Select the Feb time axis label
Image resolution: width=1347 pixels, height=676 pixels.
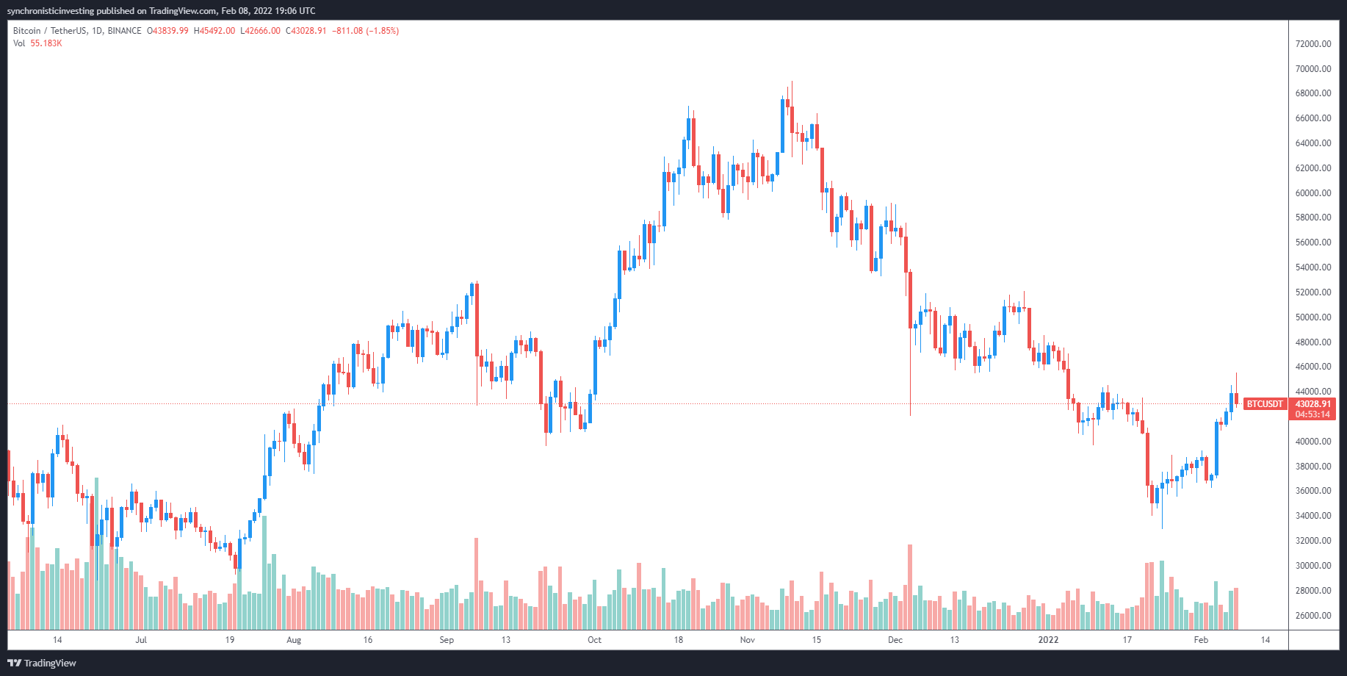(x=1201, y=640)
